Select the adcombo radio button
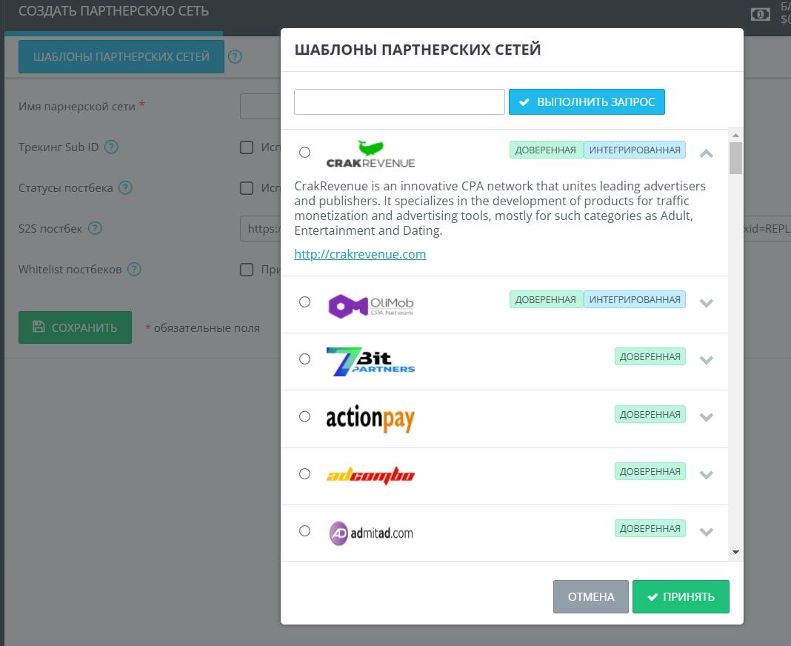The height and width of the screenshot is (646, 791). click(304, 473)
